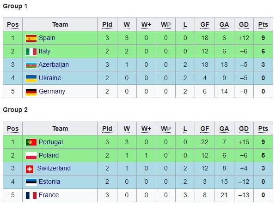
Task: Click the W+ header in Group 2
Action: coord(146,129)
